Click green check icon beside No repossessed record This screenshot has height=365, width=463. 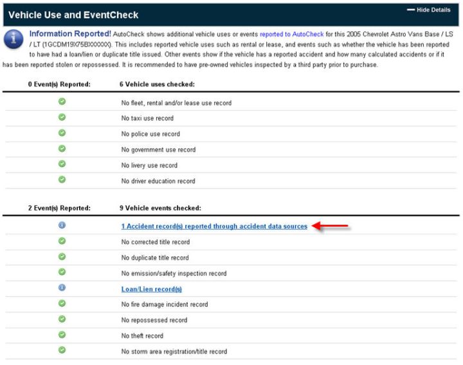coord(62,319)
